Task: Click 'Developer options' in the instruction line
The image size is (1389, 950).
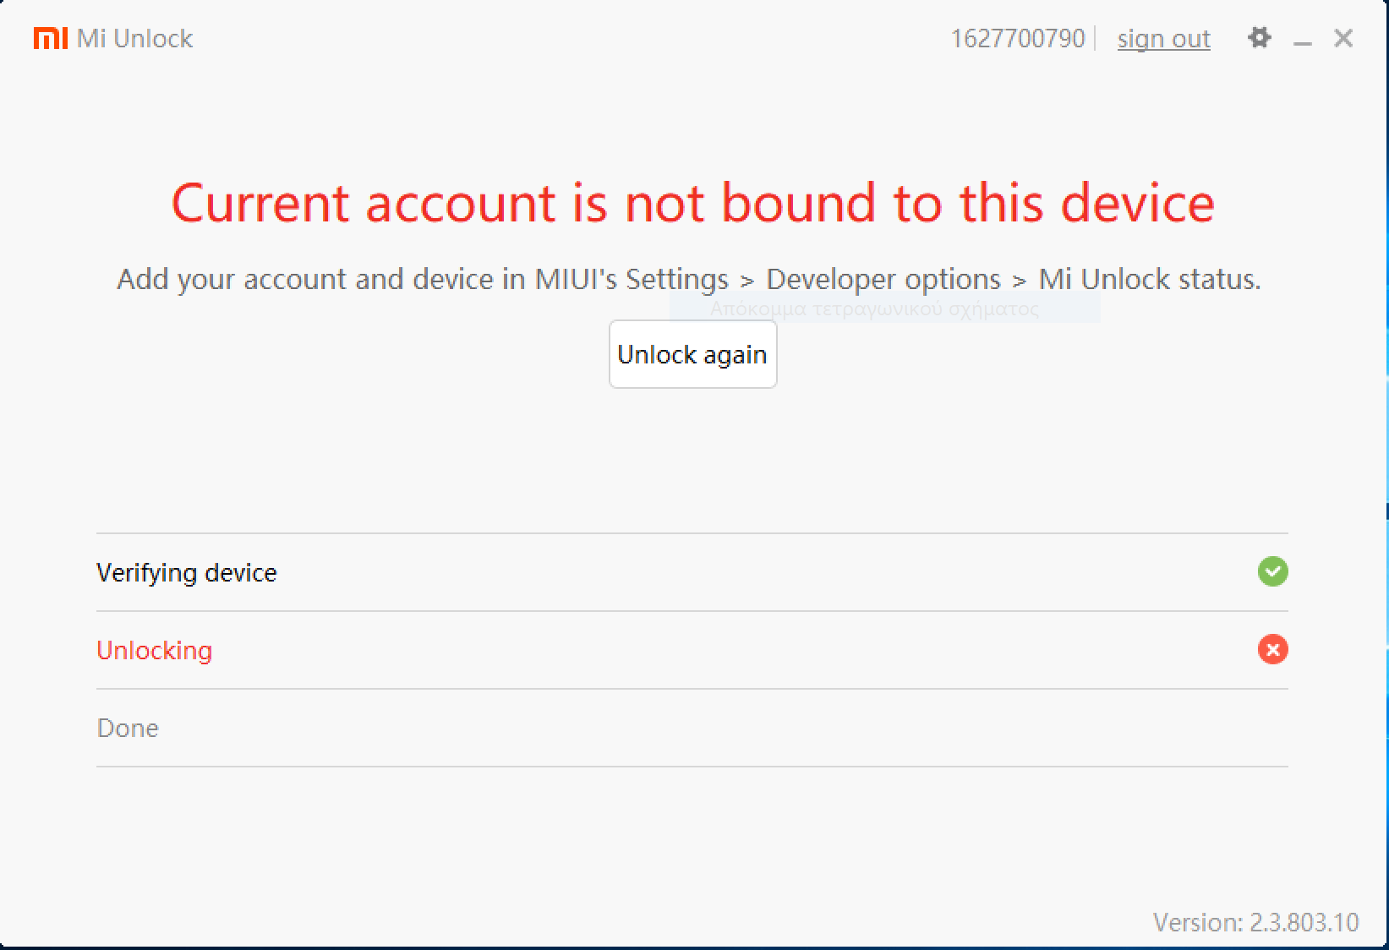Action: point(883,279)
